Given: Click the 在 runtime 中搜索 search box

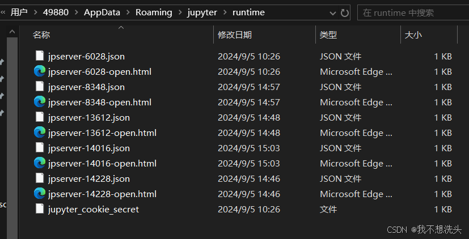Looking at the screenshot, I should pos(413,13).
